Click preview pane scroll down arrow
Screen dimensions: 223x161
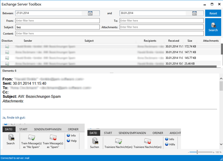221,144
